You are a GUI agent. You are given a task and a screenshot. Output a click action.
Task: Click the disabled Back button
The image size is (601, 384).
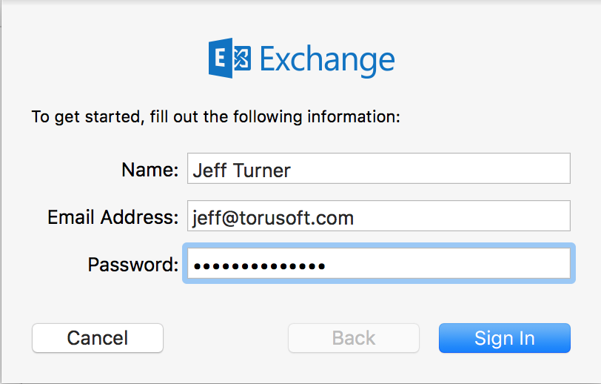click(353, 338)
